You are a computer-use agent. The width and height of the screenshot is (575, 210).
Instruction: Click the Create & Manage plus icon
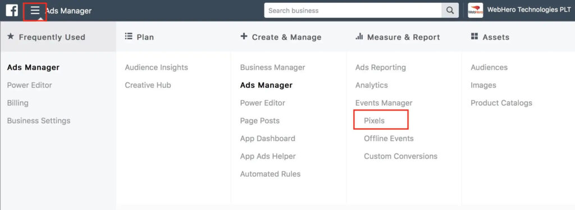pyautogui.click(x=244, y=36)
